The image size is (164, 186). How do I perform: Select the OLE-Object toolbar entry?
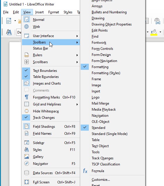[x=113, y=122]
